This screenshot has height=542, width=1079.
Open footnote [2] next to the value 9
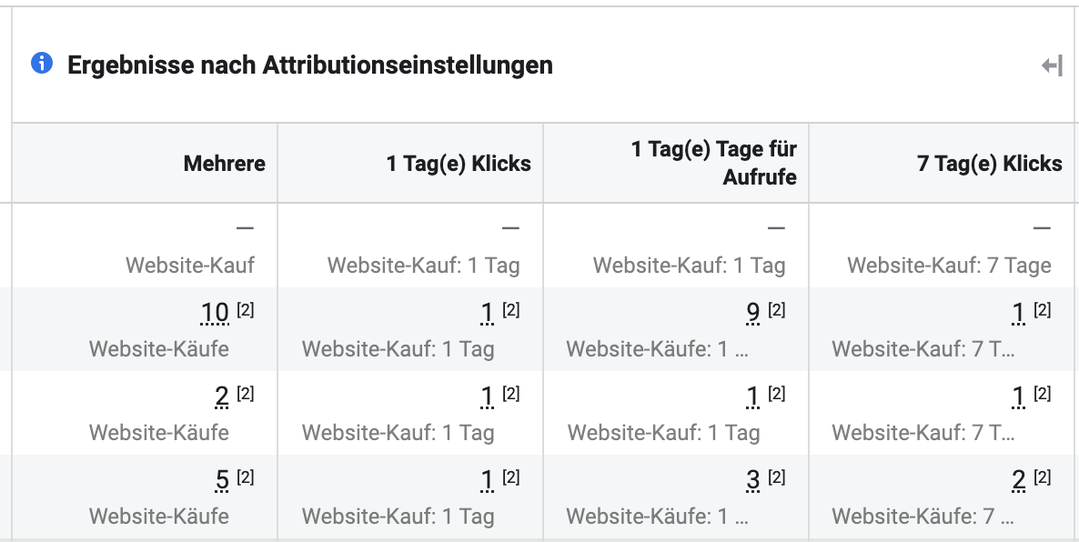coord(777,309)
